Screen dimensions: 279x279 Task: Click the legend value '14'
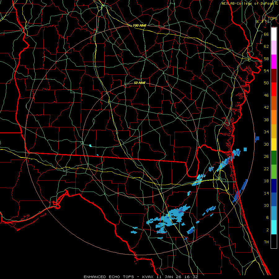[x=266, y=193]
